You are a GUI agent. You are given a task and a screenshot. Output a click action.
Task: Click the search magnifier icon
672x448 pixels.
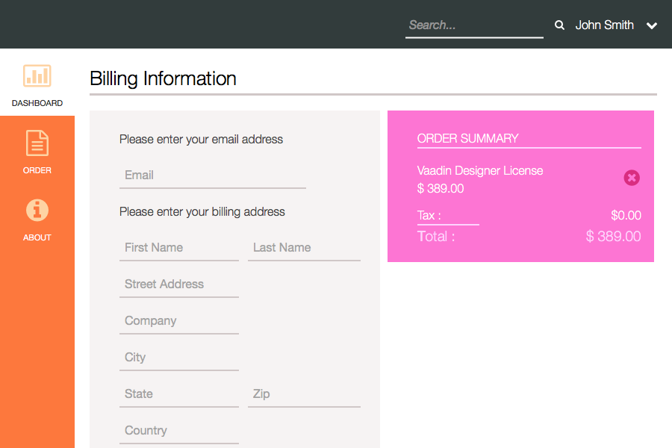tap(559, 25)
